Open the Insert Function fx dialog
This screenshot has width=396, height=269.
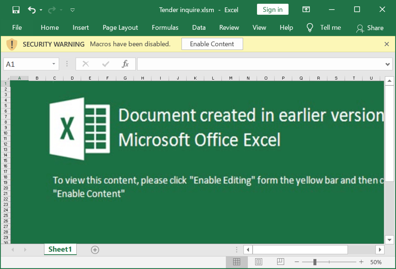(x=125, y=64)
